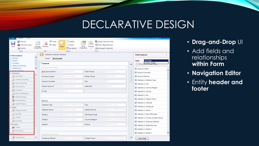Image resolution: width=259 pixels, height=146 pixels.
Task: Publish the form customizations
Action: 21,48
